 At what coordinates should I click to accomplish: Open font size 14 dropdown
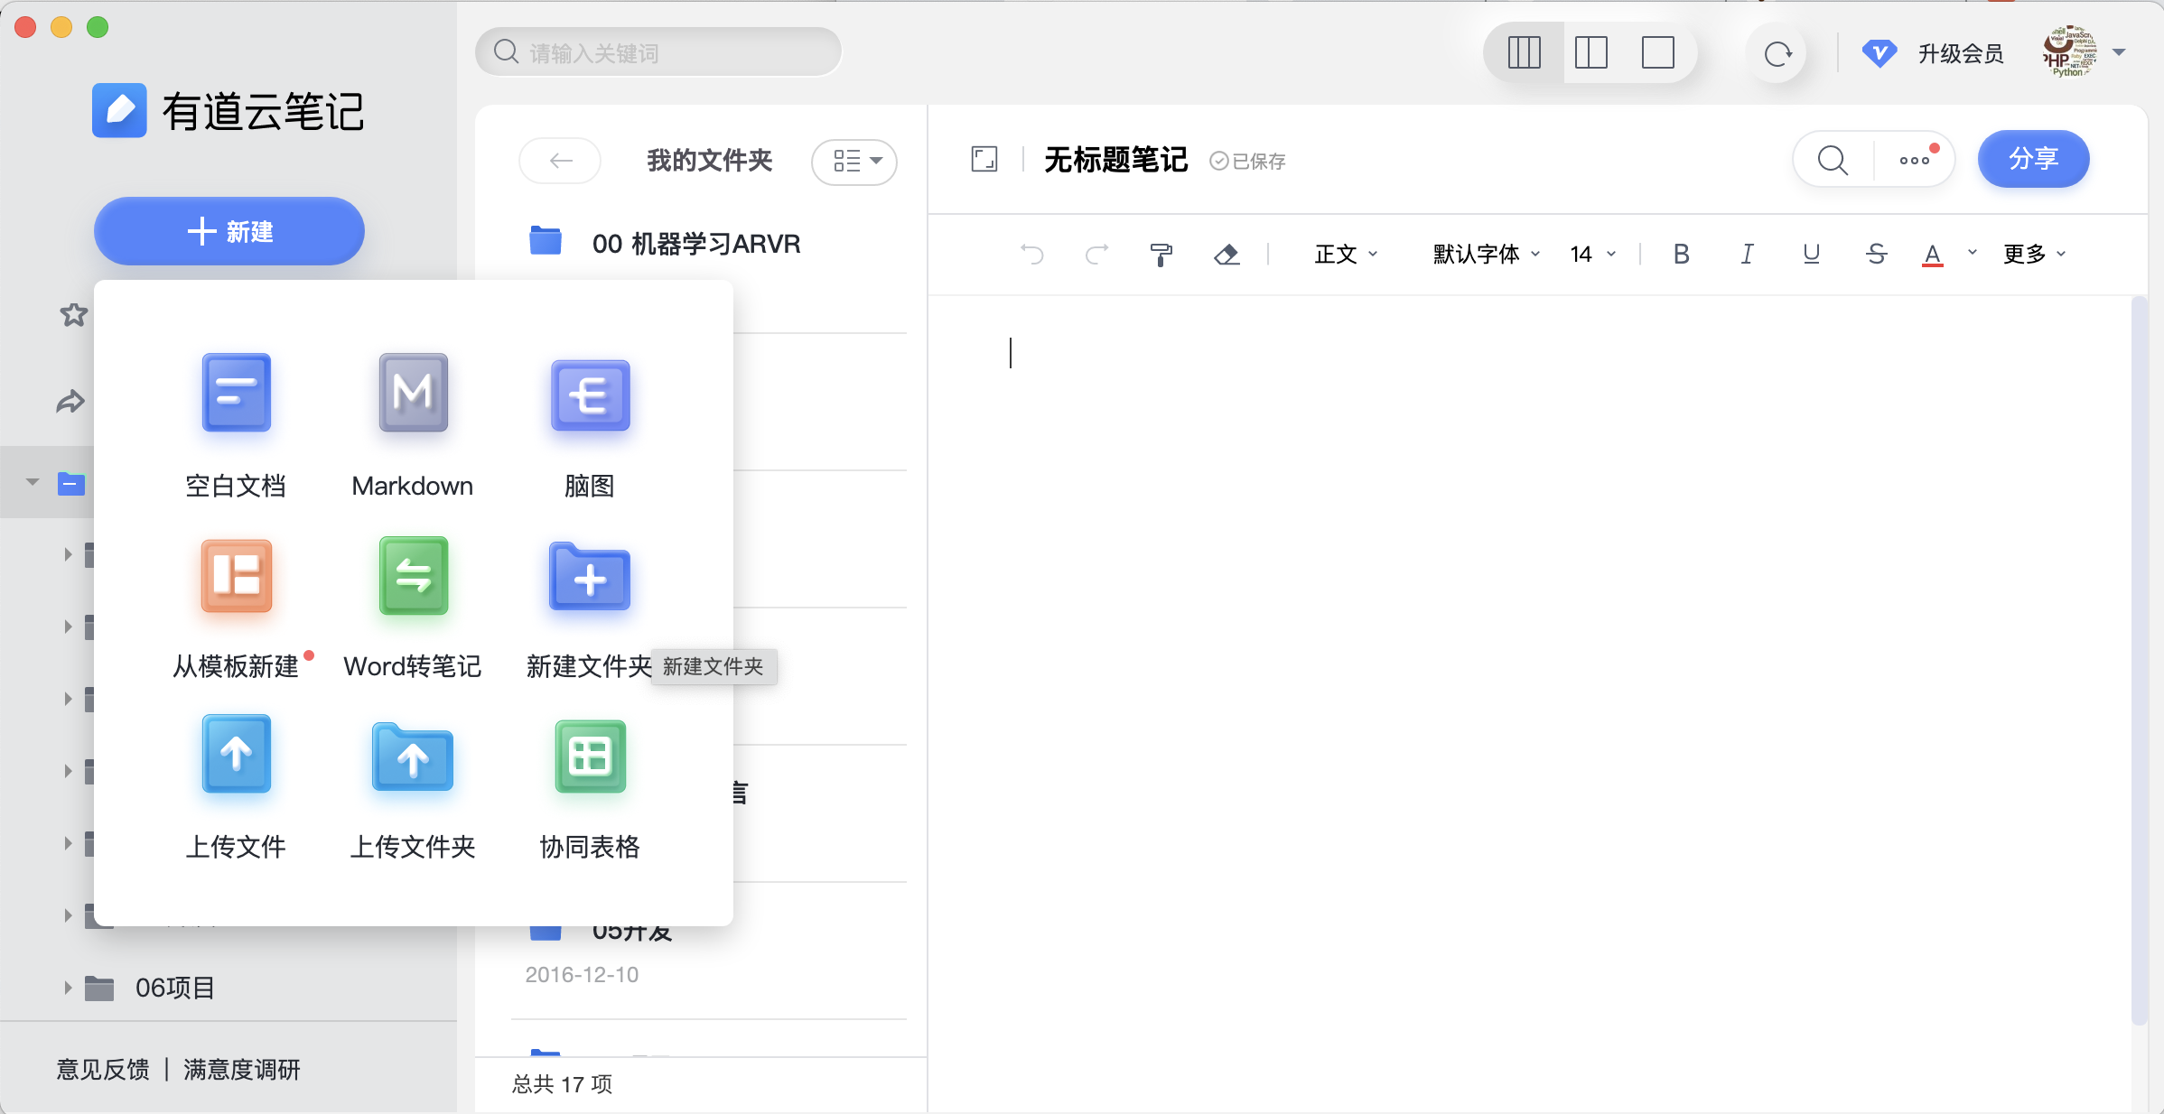pos(1592,255)
